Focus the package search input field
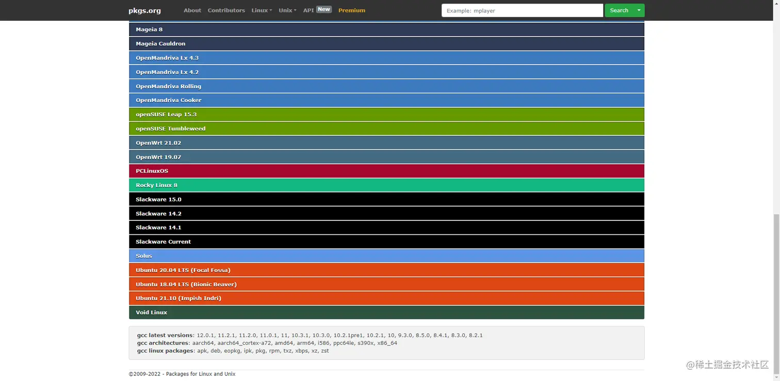 point(522,10)
